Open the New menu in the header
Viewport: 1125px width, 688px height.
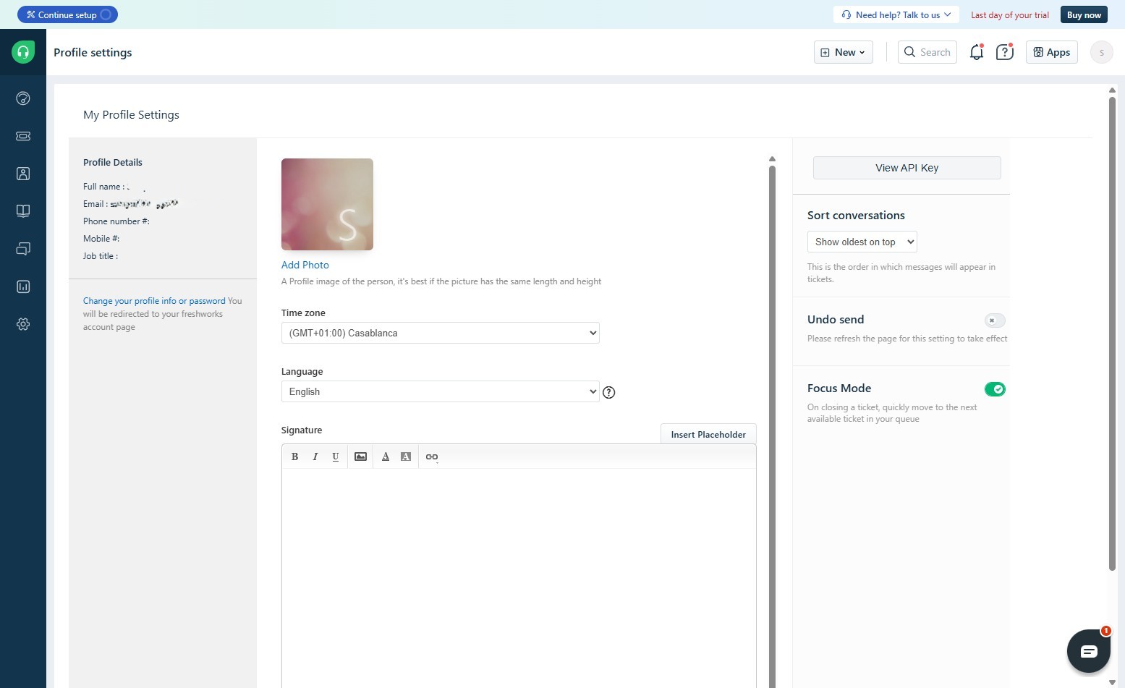pos(843,52)
